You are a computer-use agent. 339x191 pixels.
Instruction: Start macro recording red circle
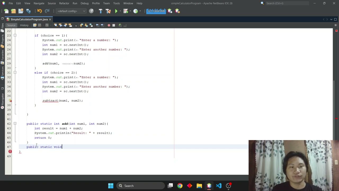click(x=109, y=25)
